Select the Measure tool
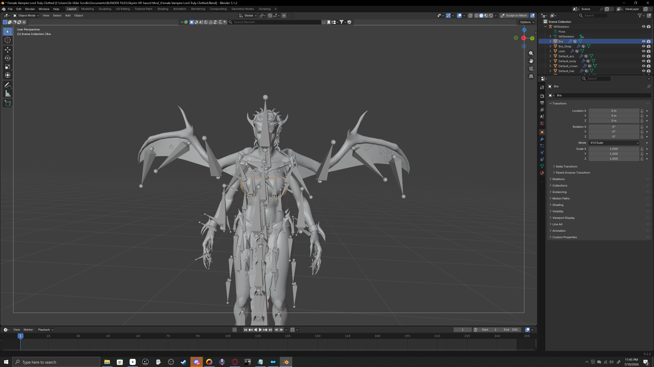 pos(7,93)
